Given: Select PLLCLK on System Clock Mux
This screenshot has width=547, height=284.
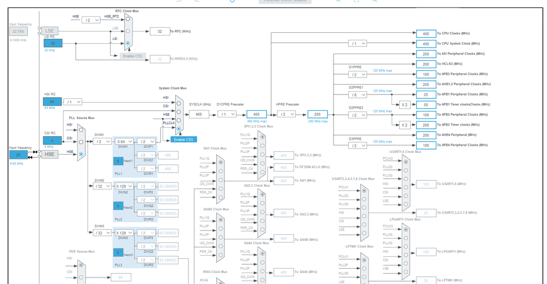Looking at the screenshot, I should [179, 129].
